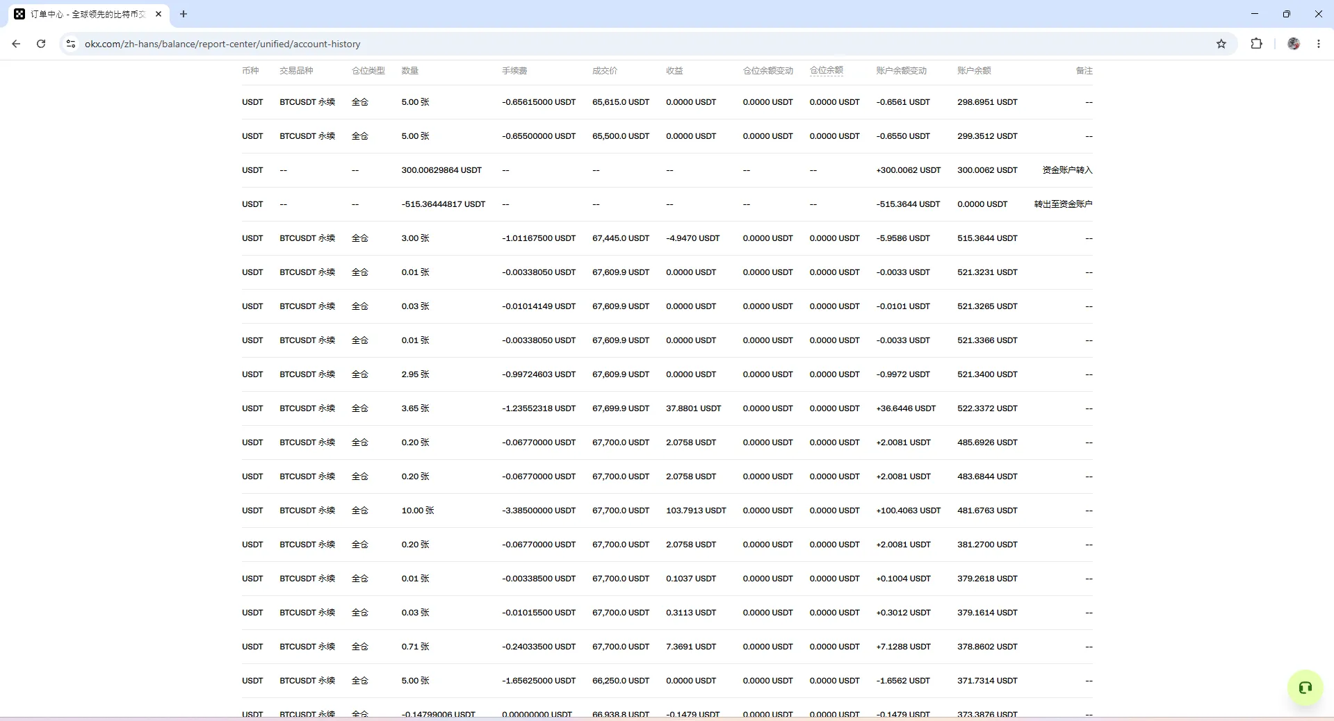Image resolution: width=1334 pixels, height=721 pixels.
Task: Click the fee -1.23552318 USDT
Action: 539,408
